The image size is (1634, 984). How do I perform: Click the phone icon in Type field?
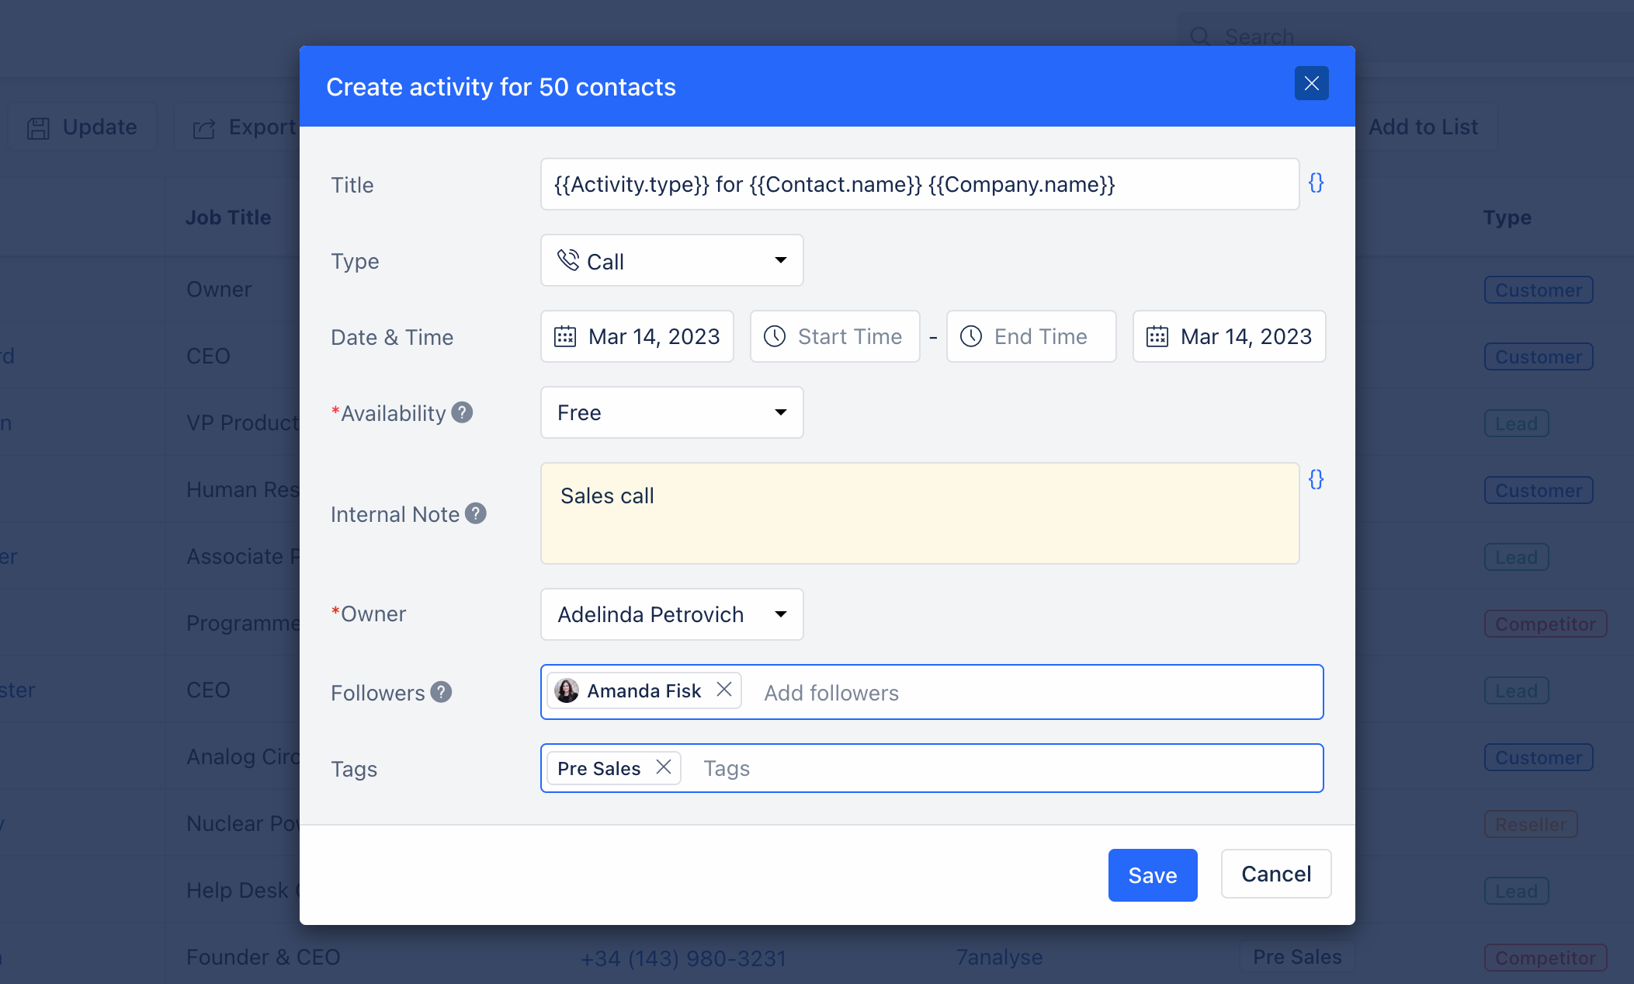coord(568,260)
